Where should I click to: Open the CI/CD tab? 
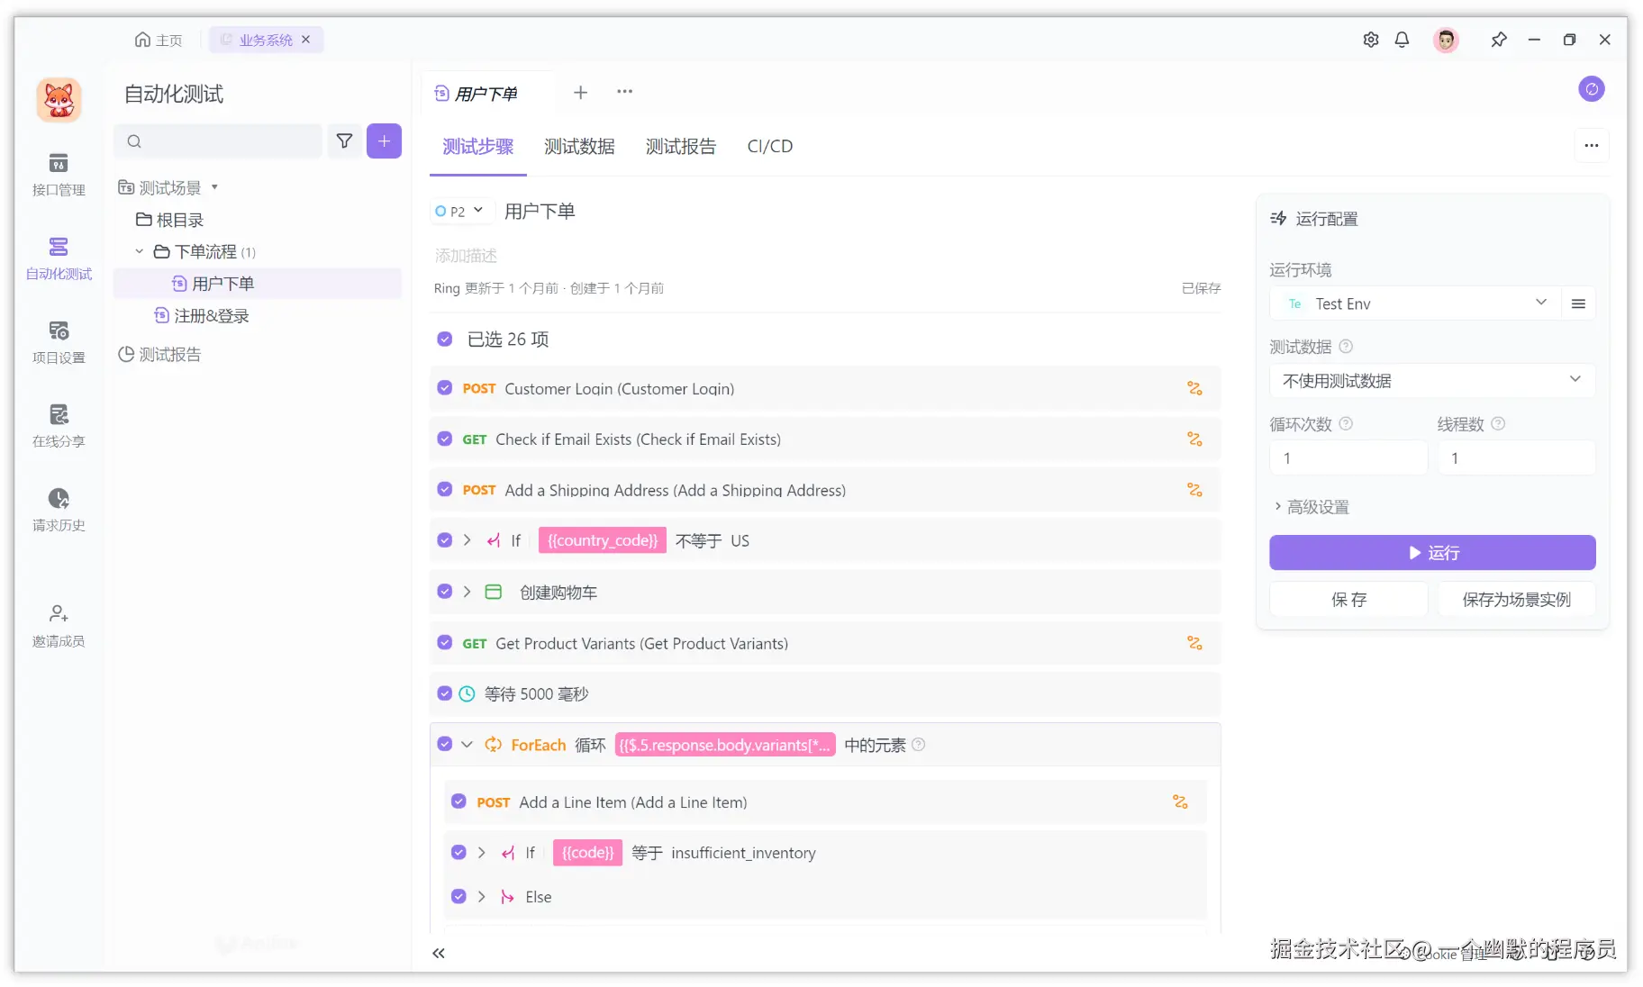click(769, 146)
